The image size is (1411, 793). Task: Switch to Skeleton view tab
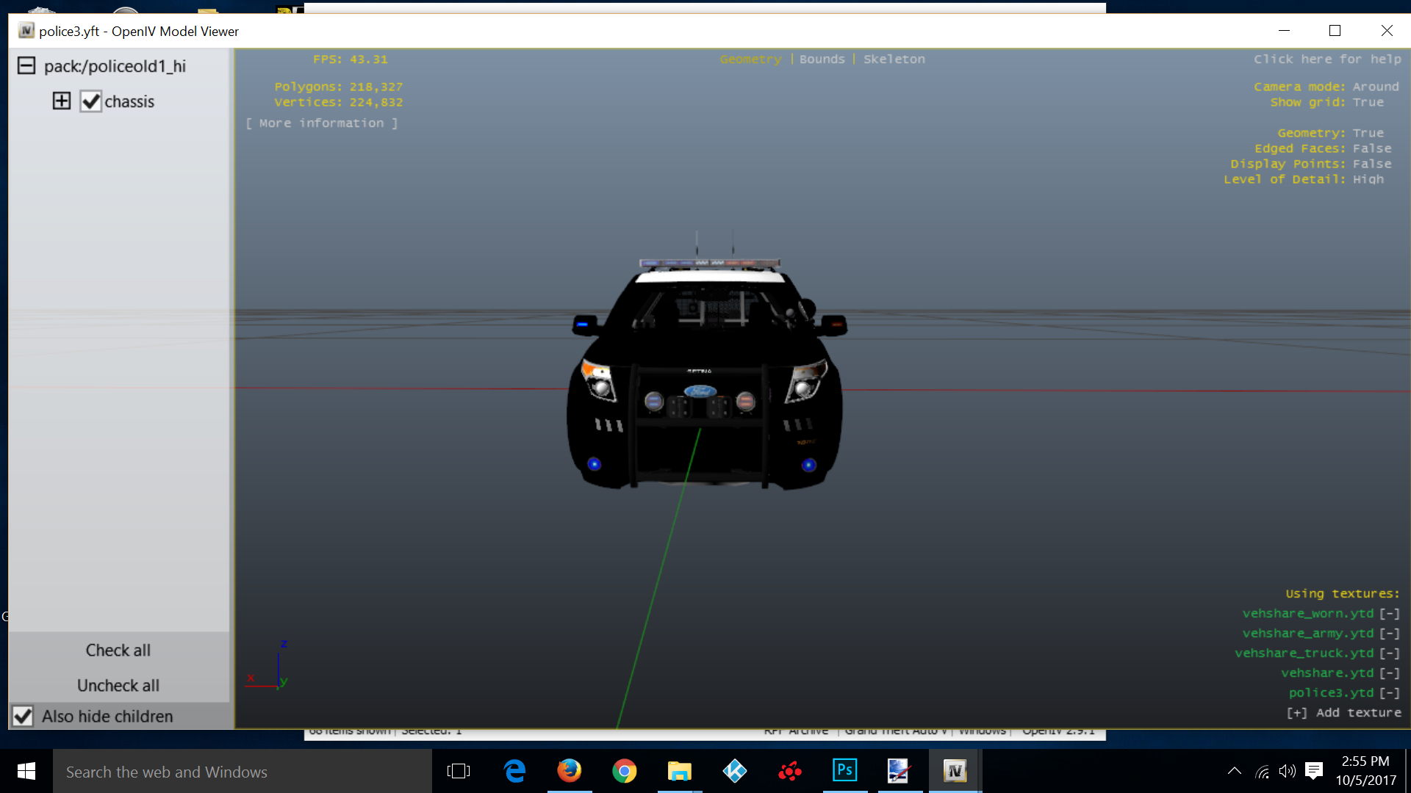point(894,59)
